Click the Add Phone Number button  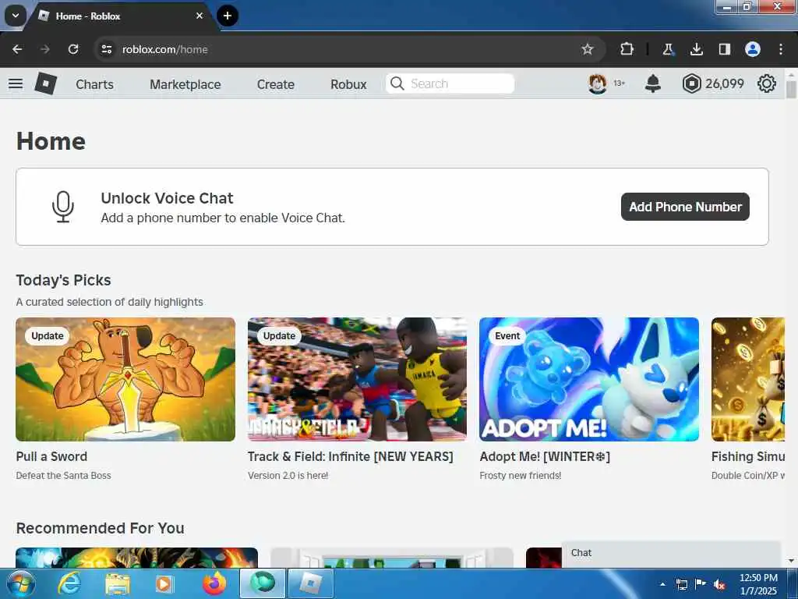coord(685,207)
